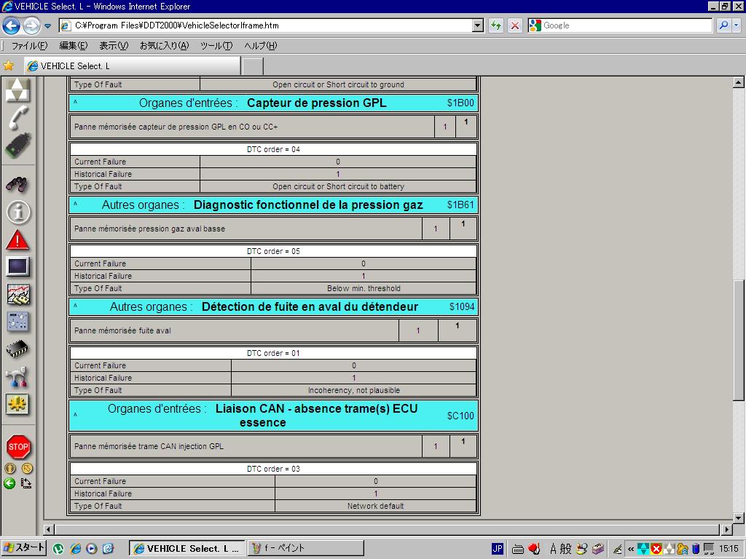This screenshot has width=746, height=559.
Task: Open the uTorrent quick launch icon
Action: 58,549
